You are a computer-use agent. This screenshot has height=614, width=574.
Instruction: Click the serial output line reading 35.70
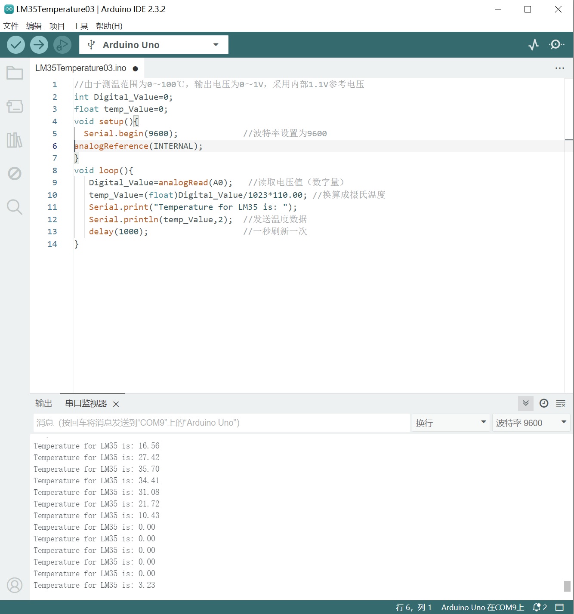coord(96,469)
